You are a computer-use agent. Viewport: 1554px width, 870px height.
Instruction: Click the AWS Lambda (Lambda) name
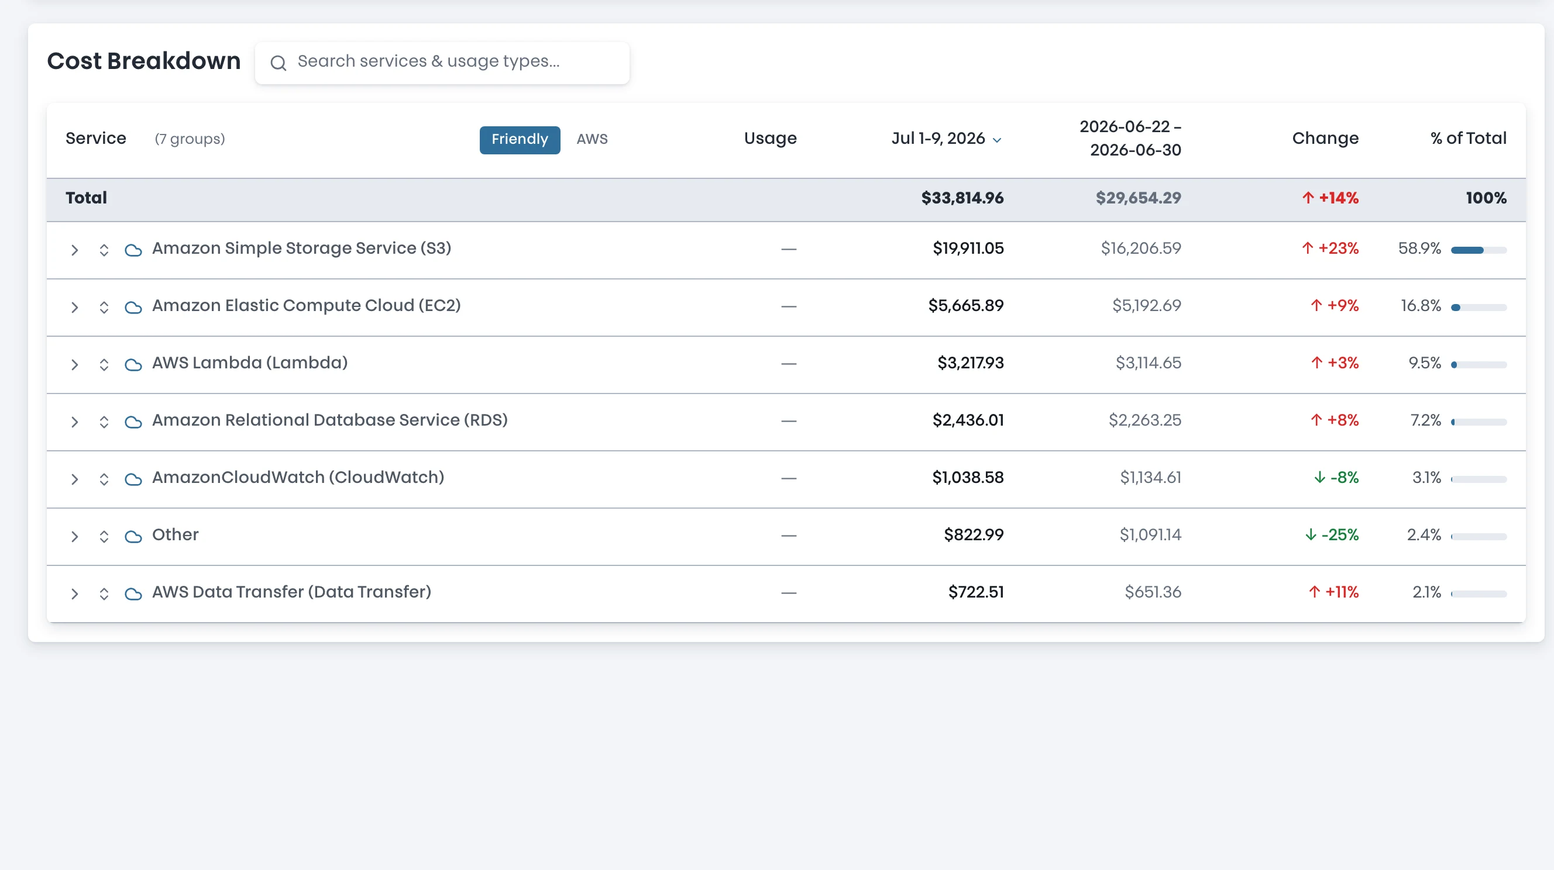coord(250,363)
